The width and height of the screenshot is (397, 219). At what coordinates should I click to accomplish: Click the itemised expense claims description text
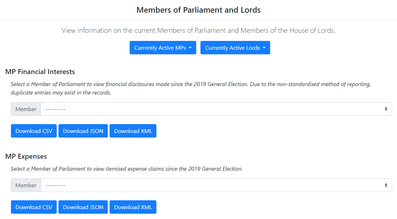click(127, 169)
